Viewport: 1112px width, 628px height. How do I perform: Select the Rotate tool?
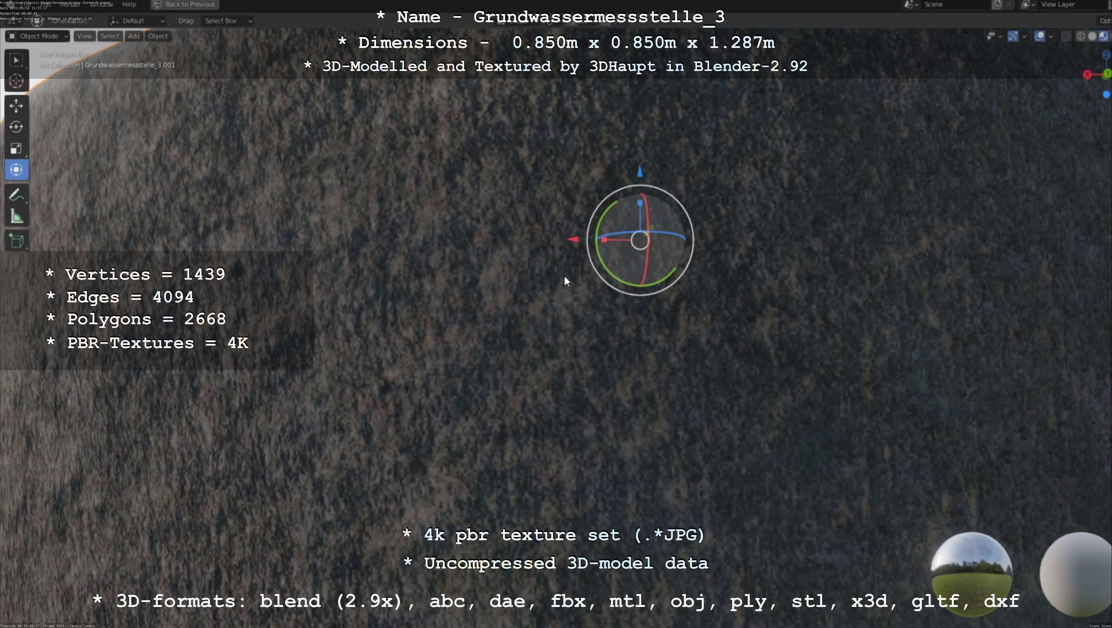click(16, 127)
